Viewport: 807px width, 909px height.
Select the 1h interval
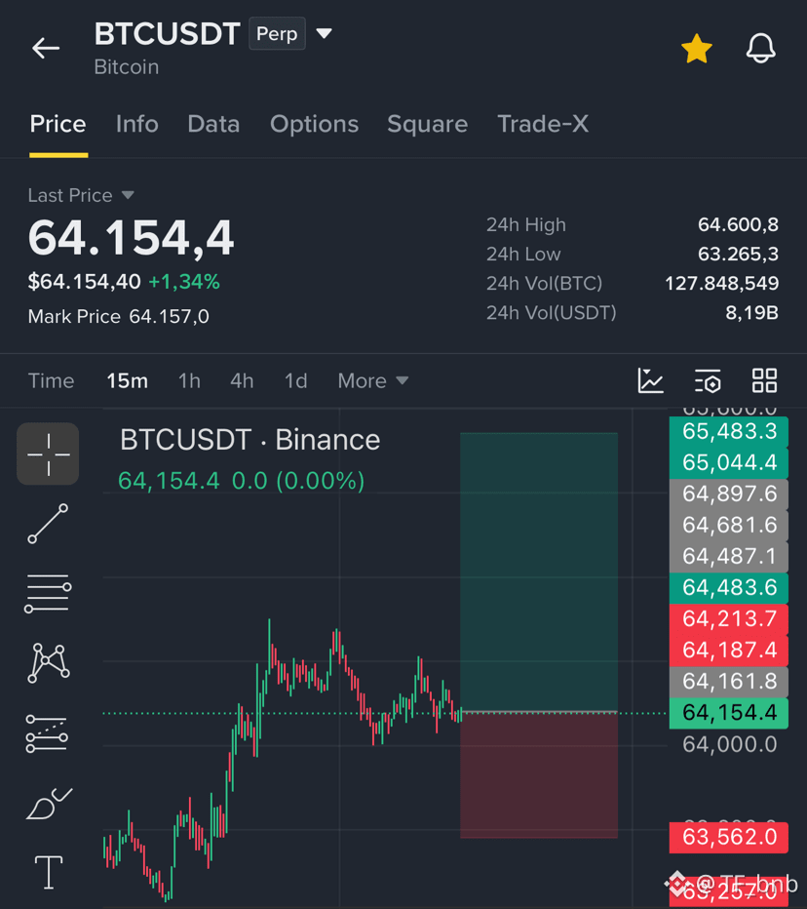pyautogui.click(x=189, y=381)
